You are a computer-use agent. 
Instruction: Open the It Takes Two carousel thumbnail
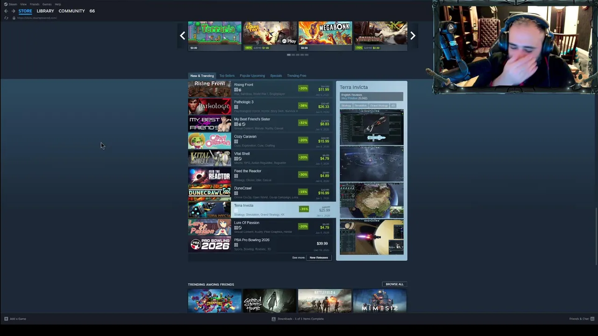coord(270,36)
